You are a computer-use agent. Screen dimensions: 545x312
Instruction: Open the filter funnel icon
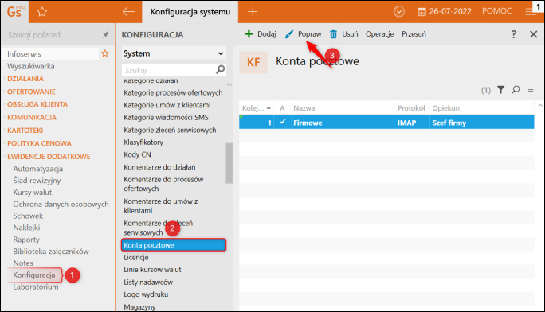click(500, 90)
